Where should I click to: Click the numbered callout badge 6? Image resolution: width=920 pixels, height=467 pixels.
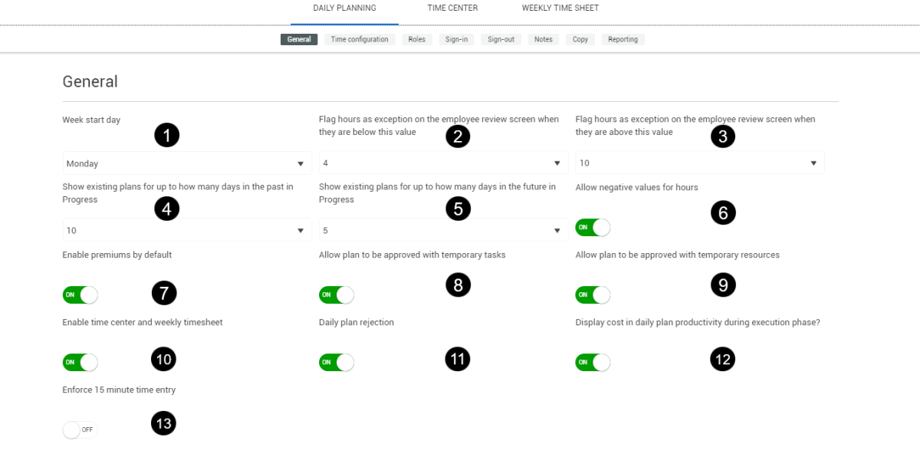pyautogui.click(x=722, y=212)
